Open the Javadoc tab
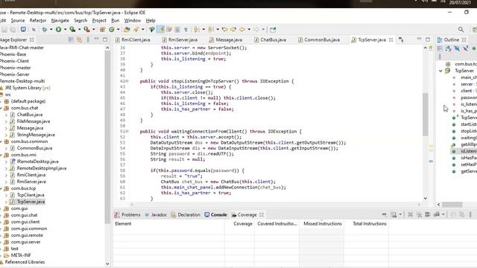This screenshot has width=477, height=268. tap(156, 215)
